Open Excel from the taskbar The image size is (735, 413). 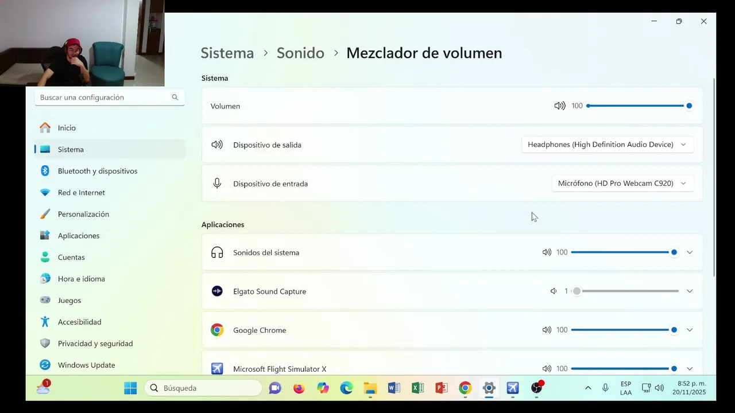(x=417, y=388)
